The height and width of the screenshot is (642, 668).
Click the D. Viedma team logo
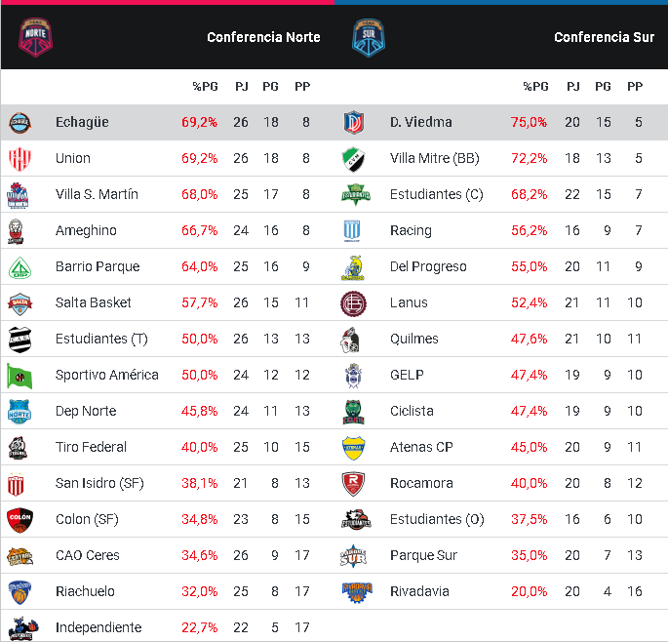pyautogui.click(x=353, y=123)
